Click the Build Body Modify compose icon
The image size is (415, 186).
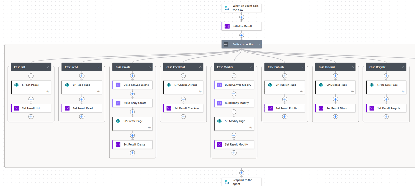[219, 103]
